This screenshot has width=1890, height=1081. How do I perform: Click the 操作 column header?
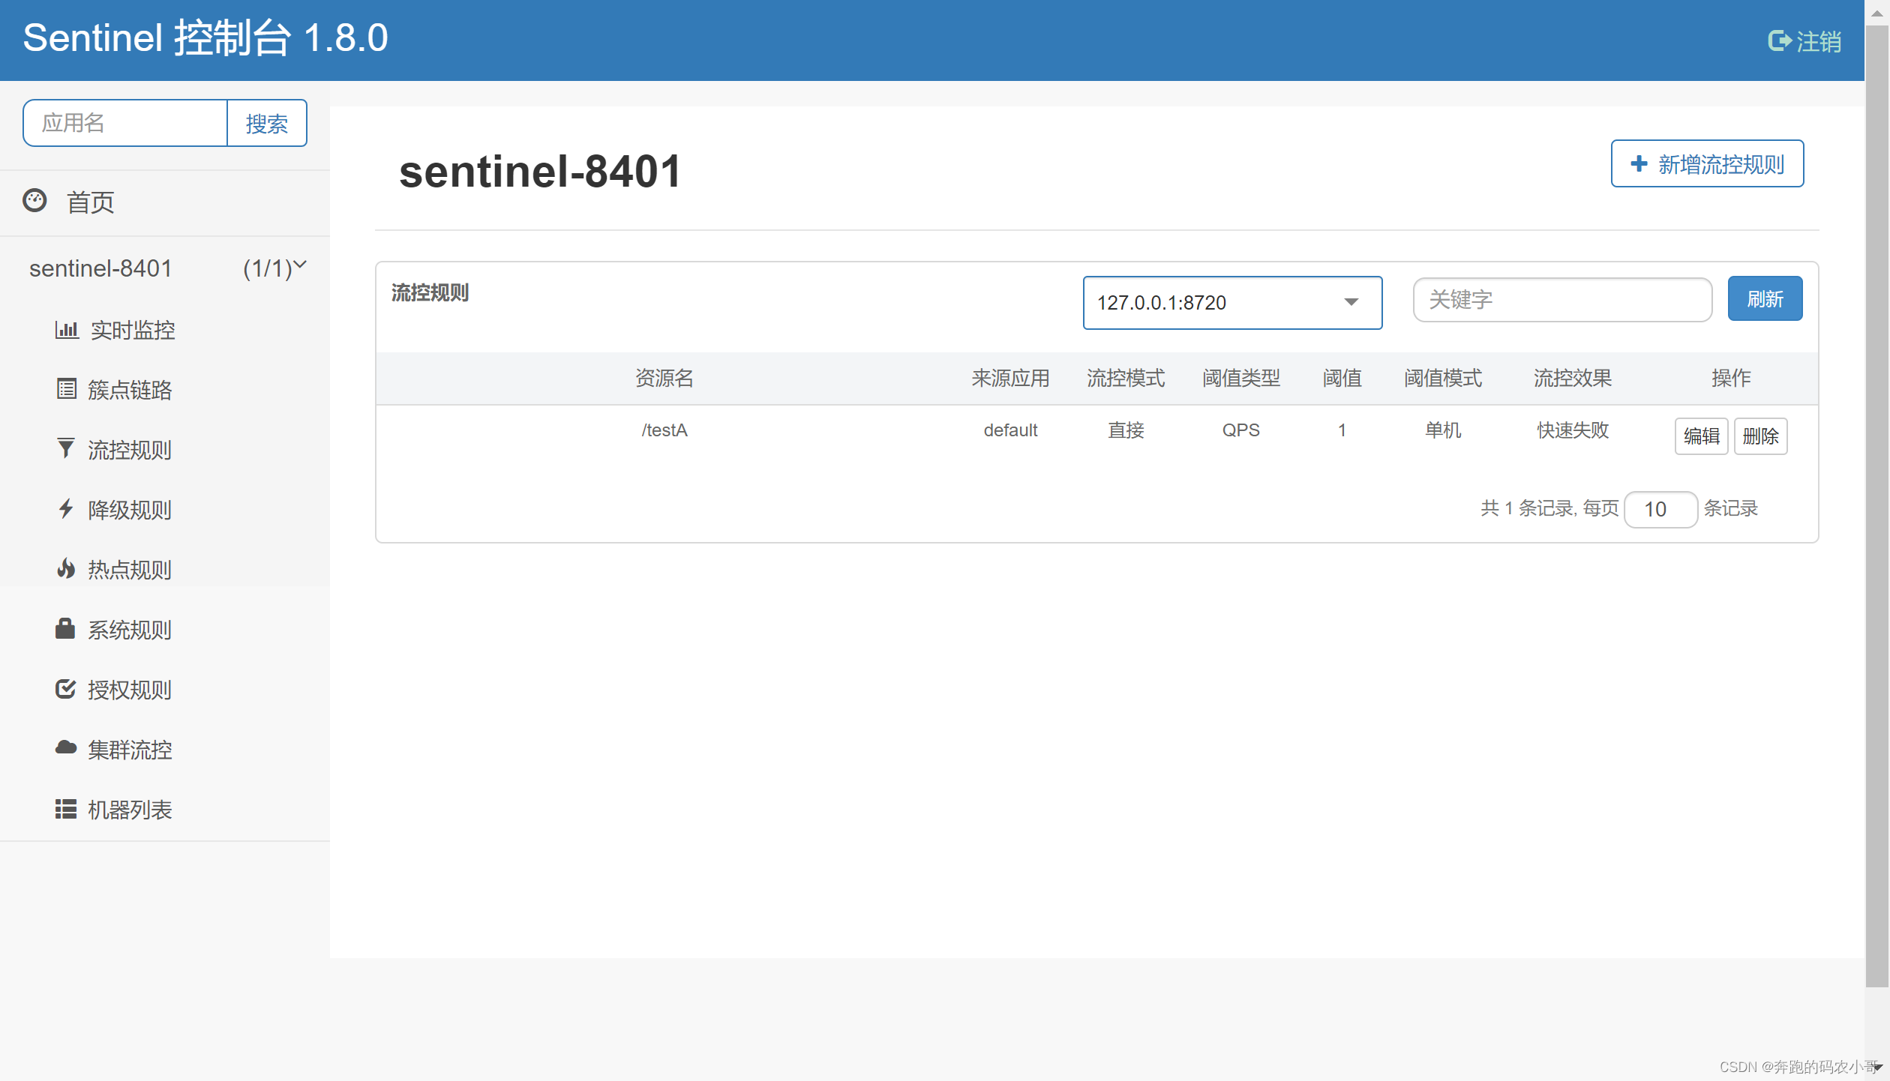(1731, 378)
